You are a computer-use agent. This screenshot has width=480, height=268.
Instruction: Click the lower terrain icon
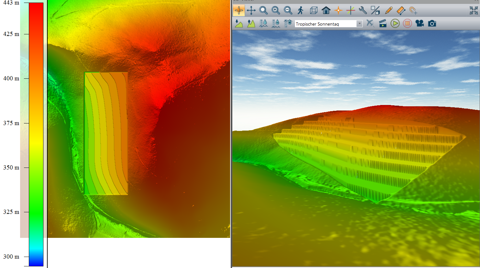tap(239, 23)
